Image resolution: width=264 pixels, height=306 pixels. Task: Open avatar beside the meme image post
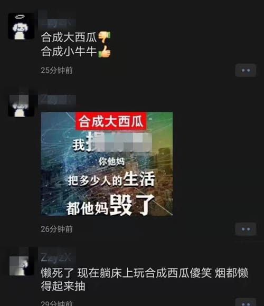click(21, 104)
